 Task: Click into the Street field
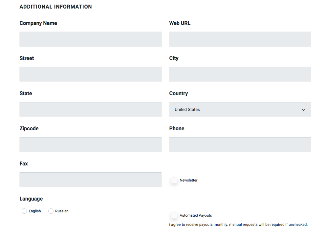click(90, 75)
